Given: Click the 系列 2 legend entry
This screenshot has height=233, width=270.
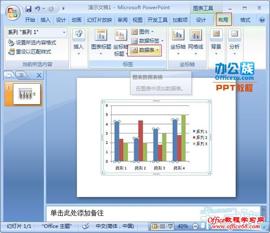Looking at the screenshot, I should coord(200,137).
